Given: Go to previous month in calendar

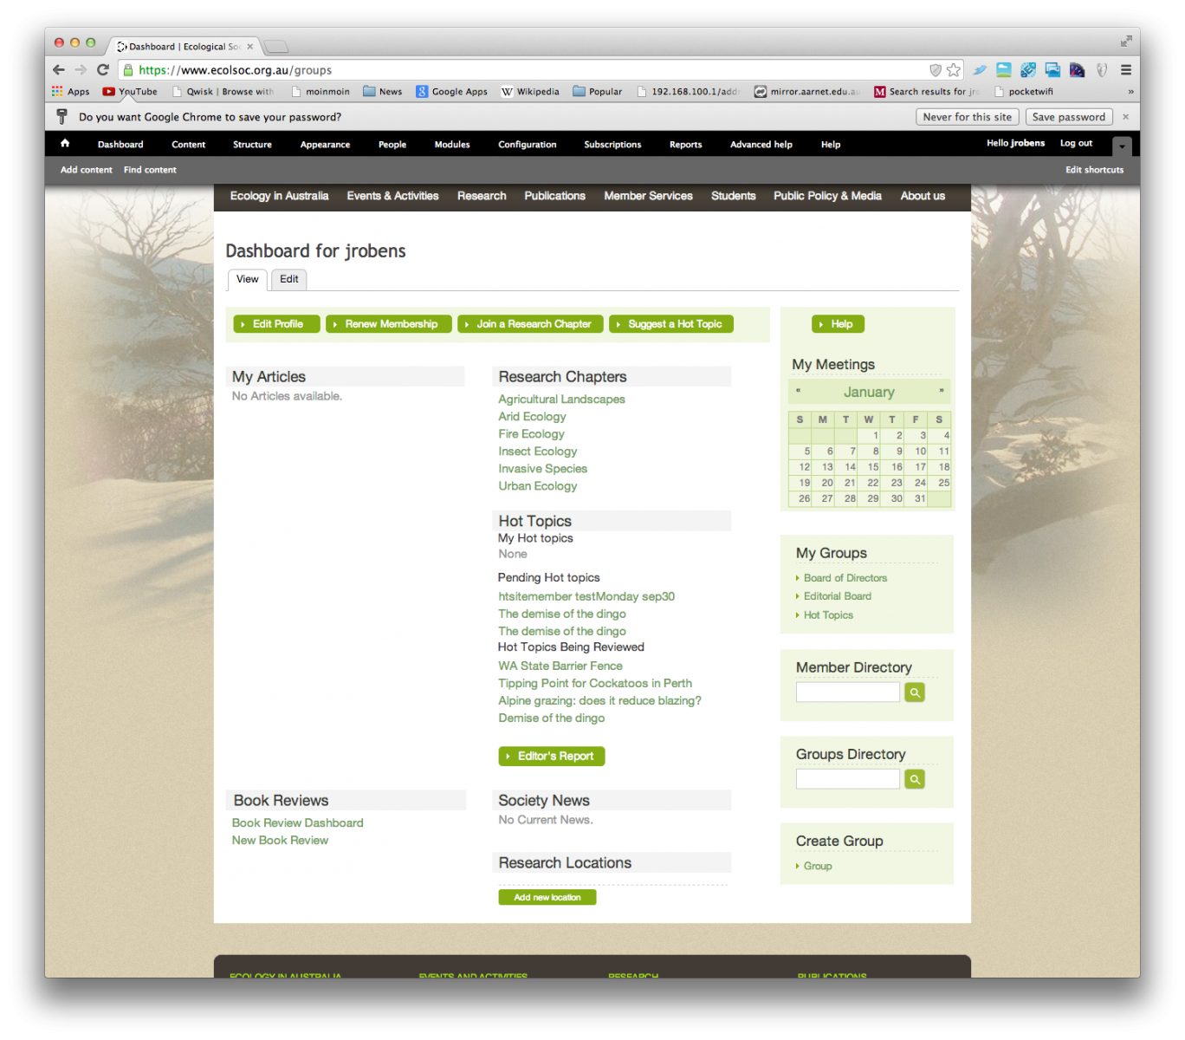Looking at the screenshot, I should 799,391.
